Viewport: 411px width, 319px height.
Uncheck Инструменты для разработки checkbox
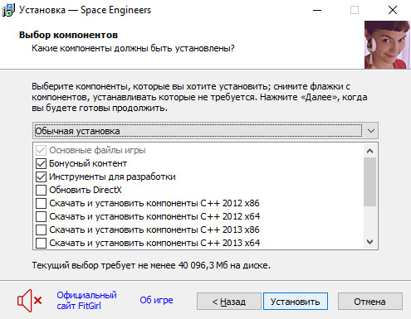point(41,176)
